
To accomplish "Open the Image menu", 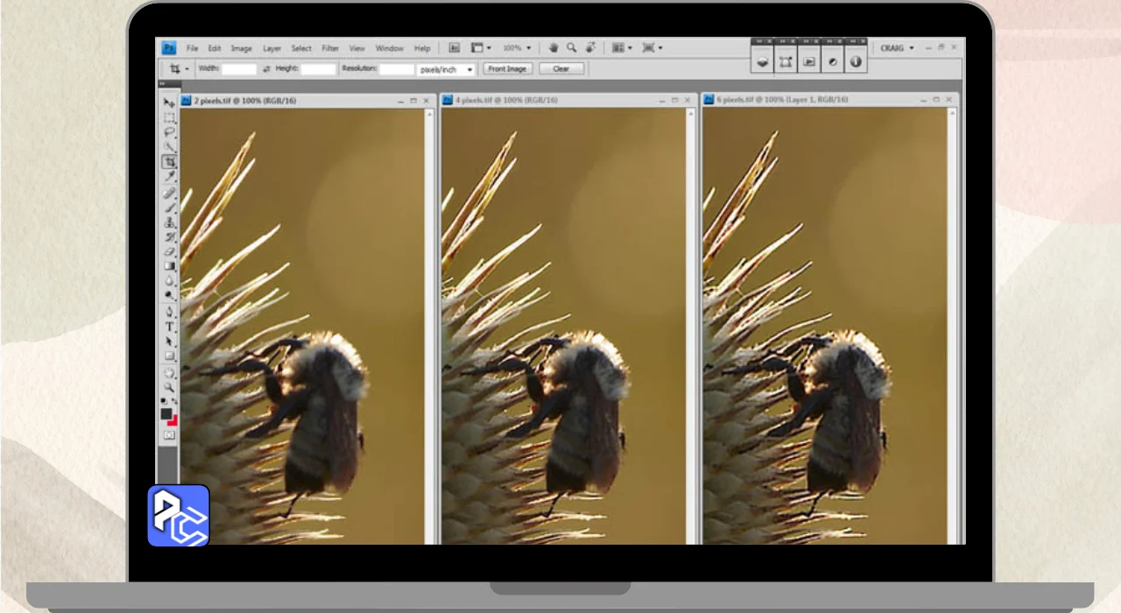I will (x=241, y=48).
